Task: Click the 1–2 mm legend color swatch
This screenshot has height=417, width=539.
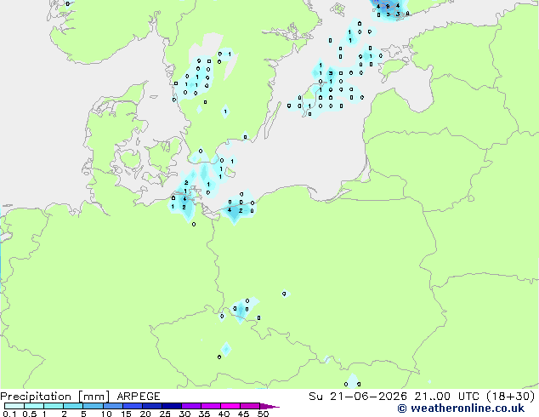Action: tap(54, 406)
